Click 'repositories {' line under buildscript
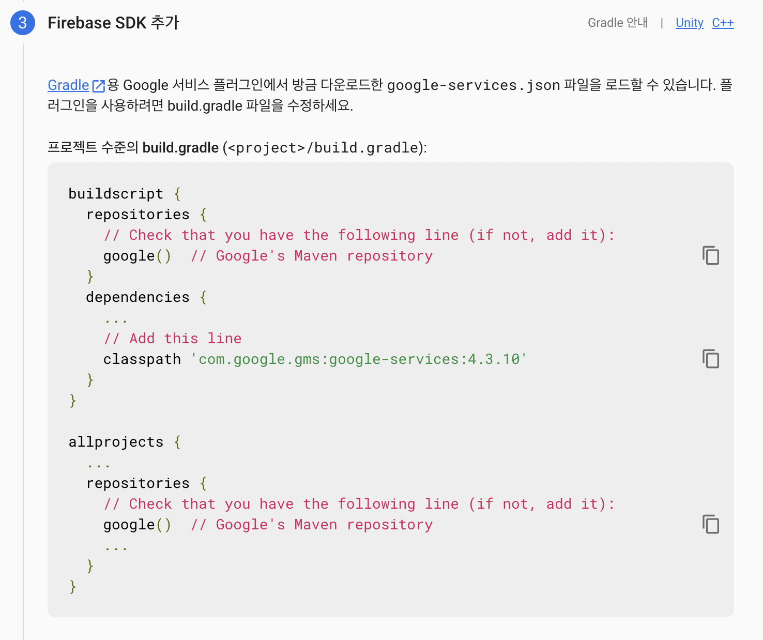 point(146,214)
